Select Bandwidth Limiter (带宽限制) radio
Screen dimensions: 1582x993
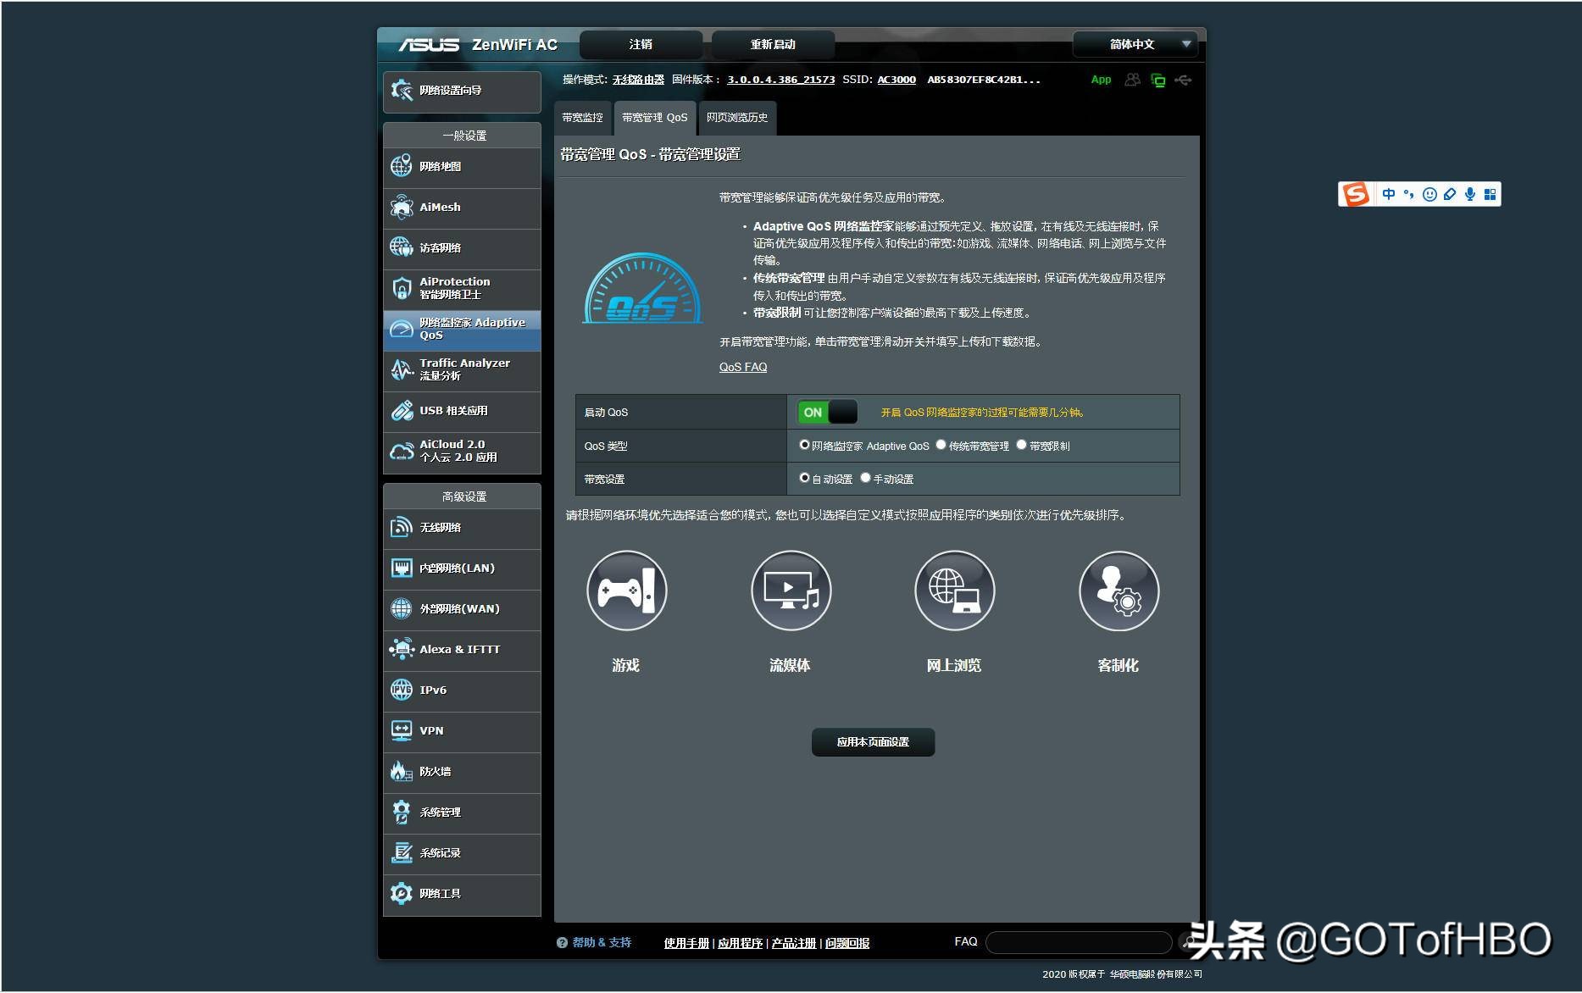[1021, 445]
